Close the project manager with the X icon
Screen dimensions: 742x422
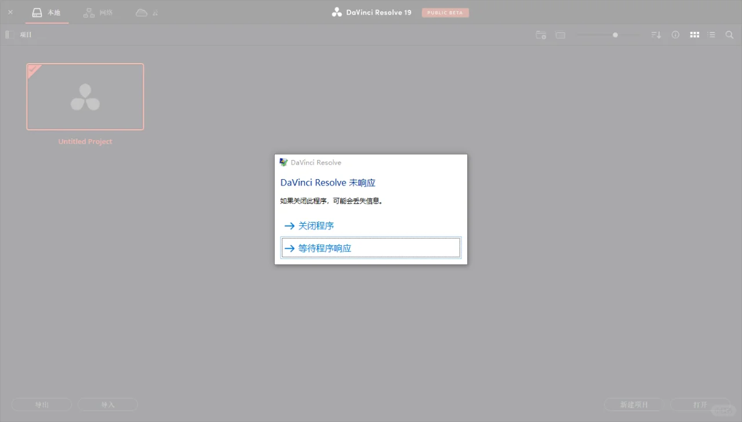tap(10, 12)
